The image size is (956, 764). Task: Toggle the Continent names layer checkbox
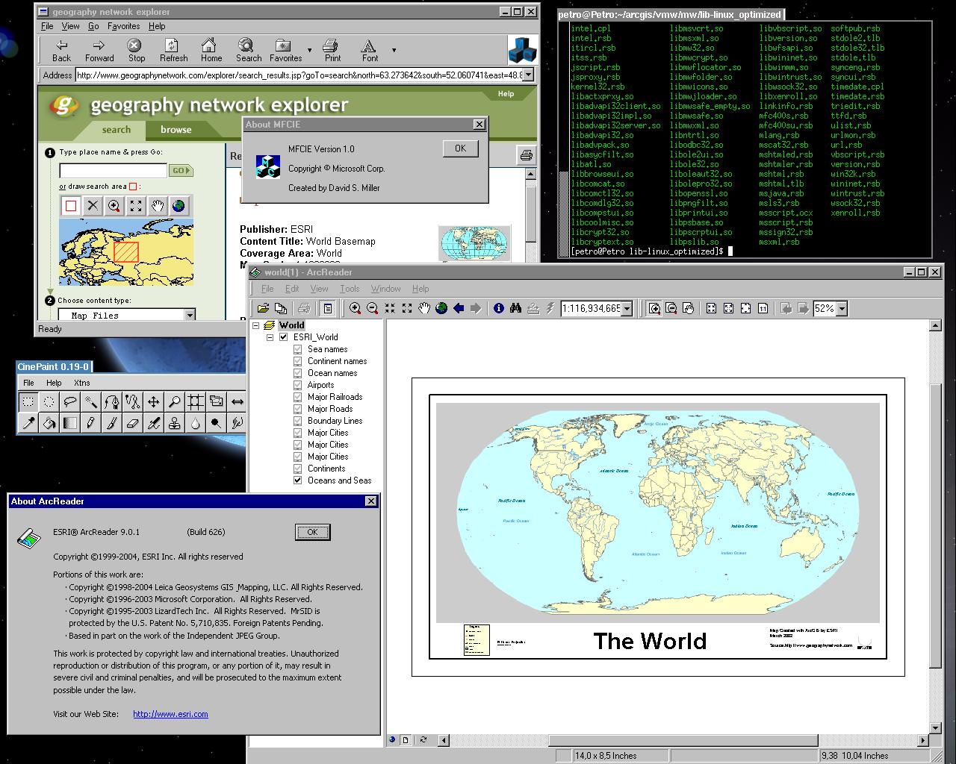click(x=298, y=361)
